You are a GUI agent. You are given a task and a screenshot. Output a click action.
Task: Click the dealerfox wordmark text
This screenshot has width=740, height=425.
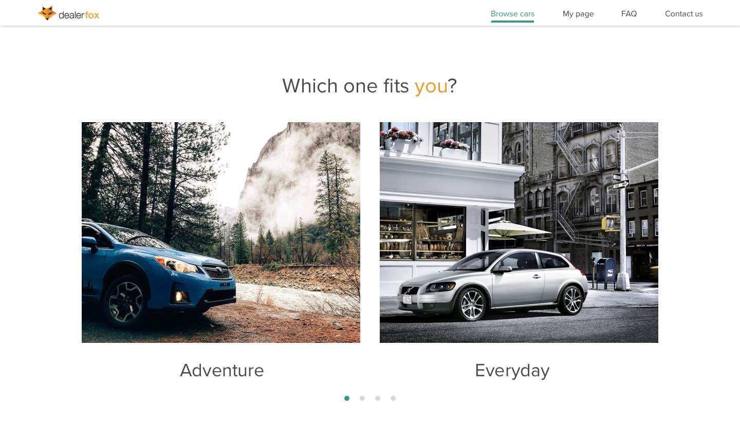pyautogui.click(x=79, y=15)
